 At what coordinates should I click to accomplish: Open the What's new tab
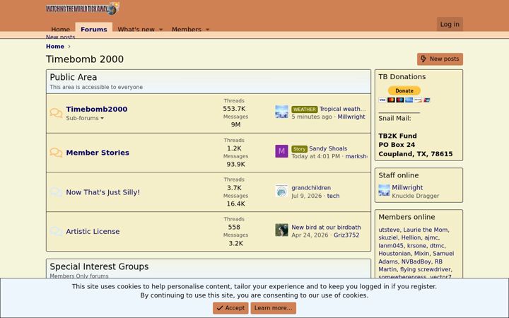[136, 29]
